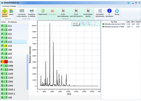Open Кластерный анализ cluster analysis
The height and width of the screenshot is (101, 141).
click(x=88, y=13)
